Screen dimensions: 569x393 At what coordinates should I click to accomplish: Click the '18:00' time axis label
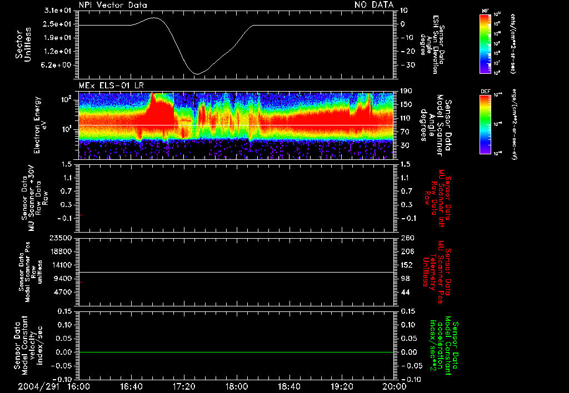[x=236, y=386]
